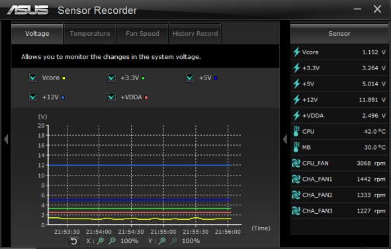Minimize the Sensor Recorder window
This screenshot has width=391, height=249.
(x=357, y=9)
